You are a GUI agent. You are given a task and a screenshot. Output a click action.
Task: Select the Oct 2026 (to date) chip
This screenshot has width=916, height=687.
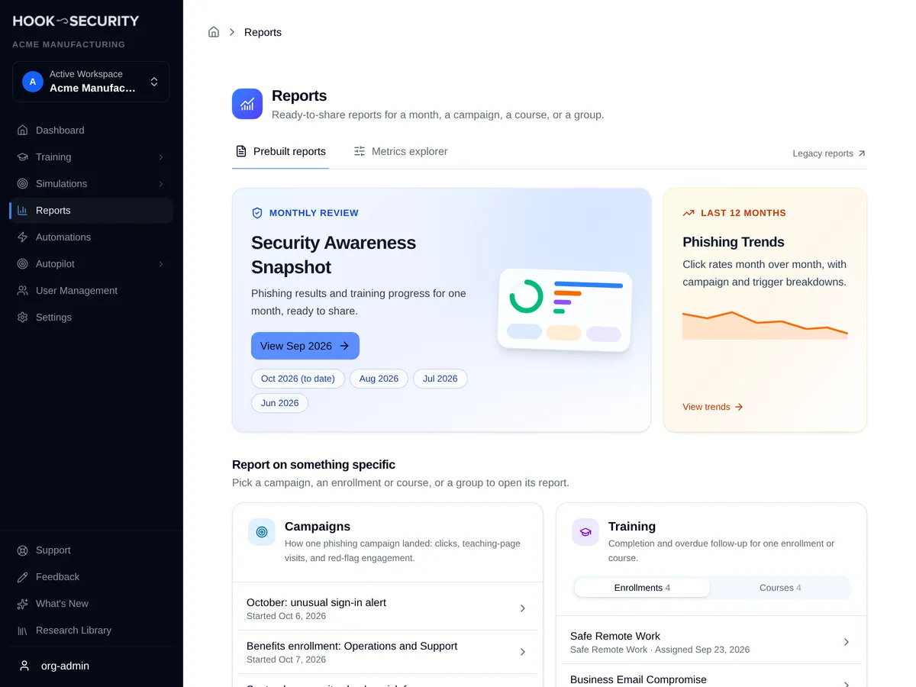point(298,379)
